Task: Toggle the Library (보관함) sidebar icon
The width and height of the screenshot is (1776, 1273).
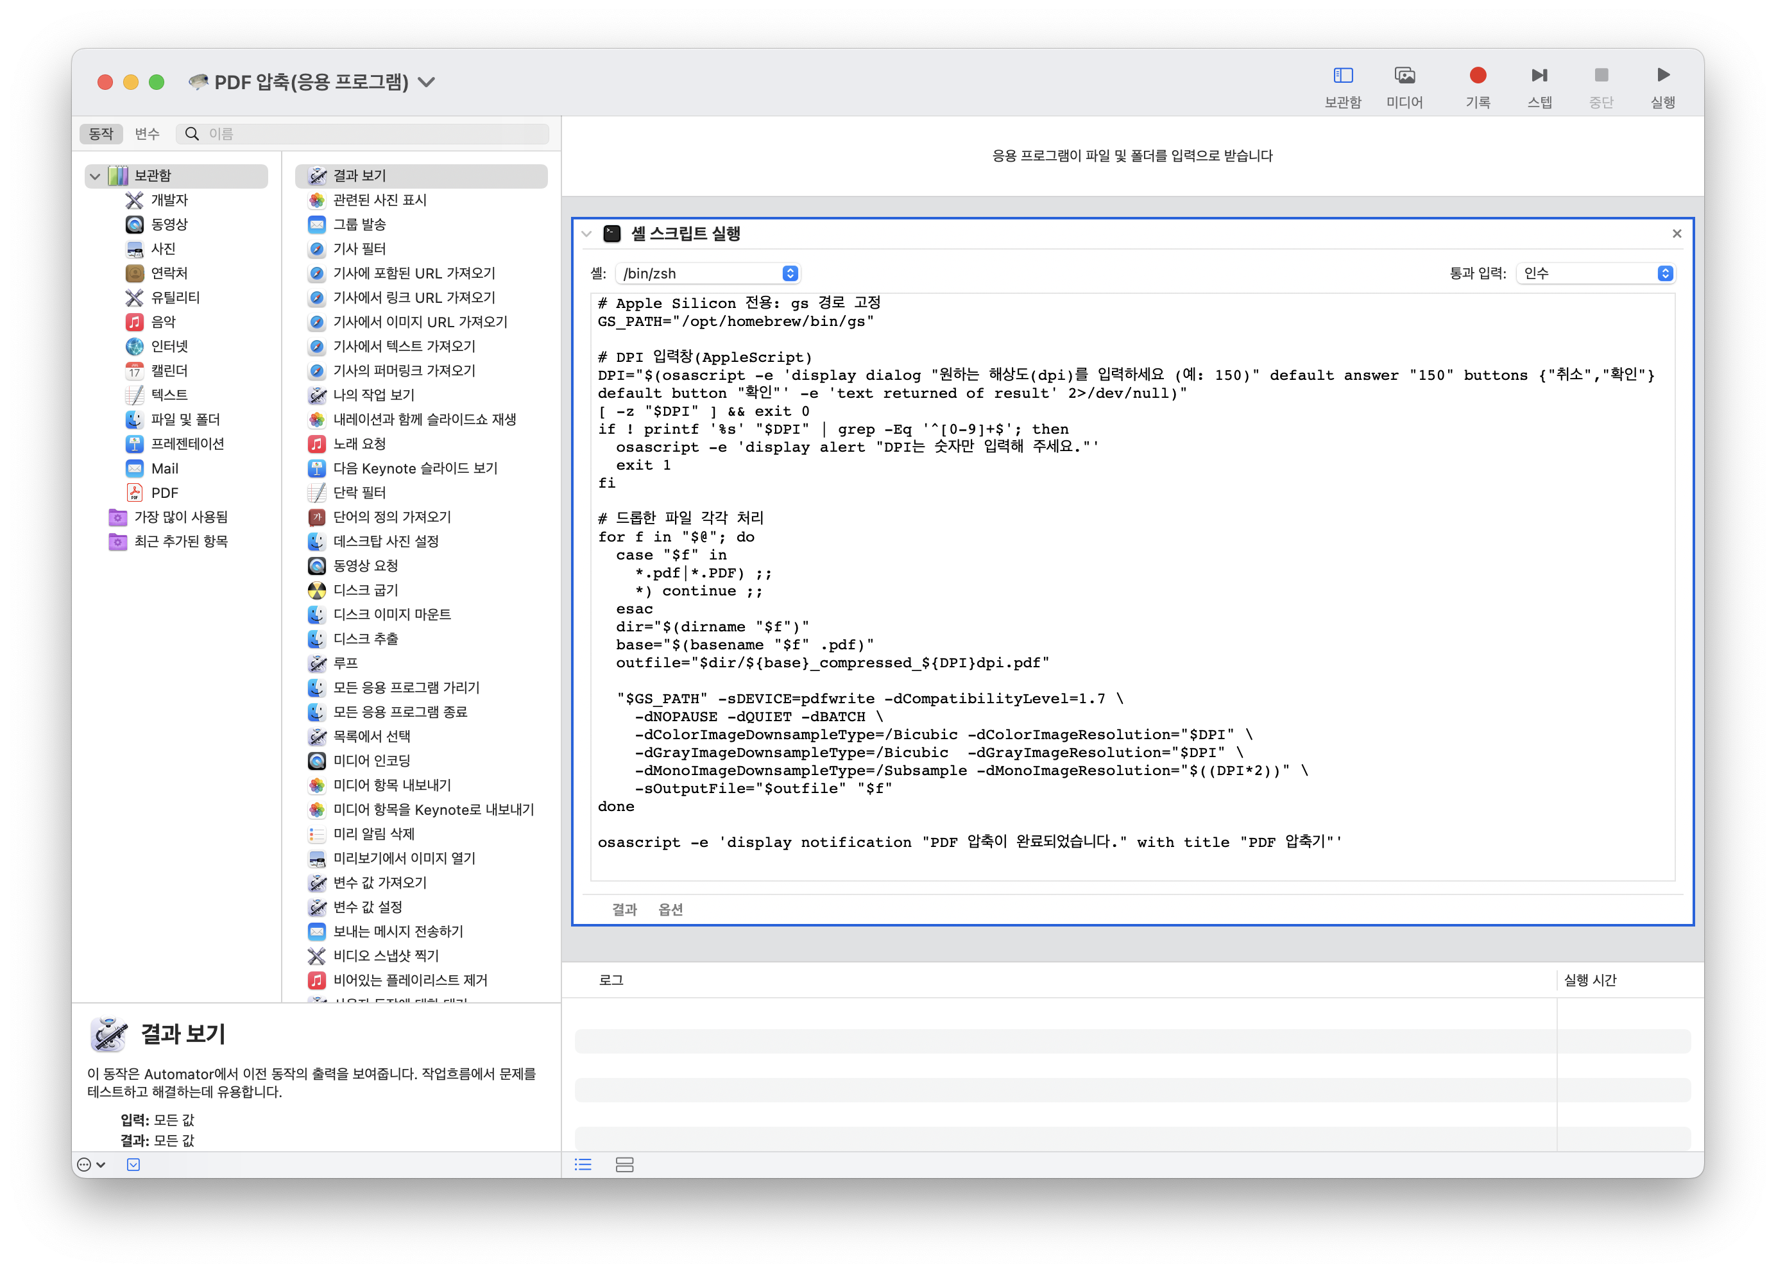Action: click(1342, 76)
